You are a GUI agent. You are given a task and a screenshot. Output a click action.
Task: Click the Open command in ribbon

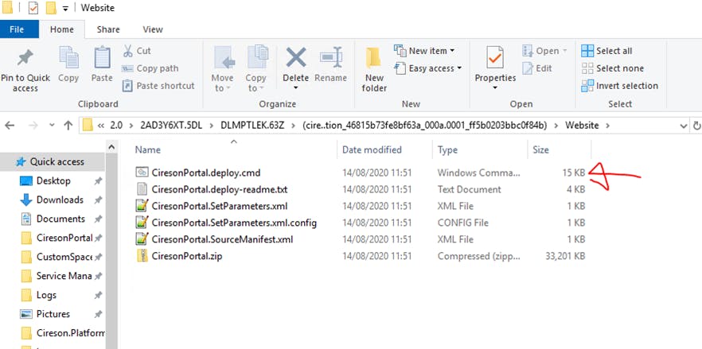click(x=545, y=51)
